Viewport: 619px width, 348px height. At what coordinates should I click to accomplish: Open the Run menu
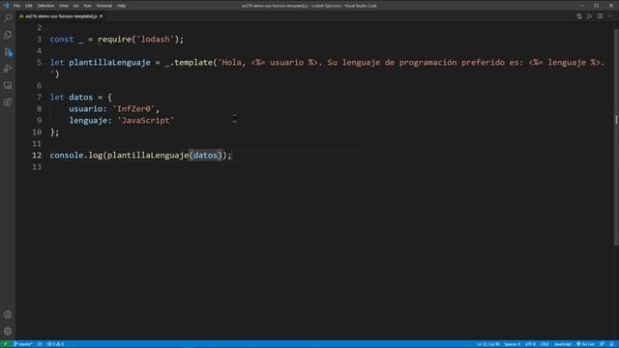click(x=87, y=6)
